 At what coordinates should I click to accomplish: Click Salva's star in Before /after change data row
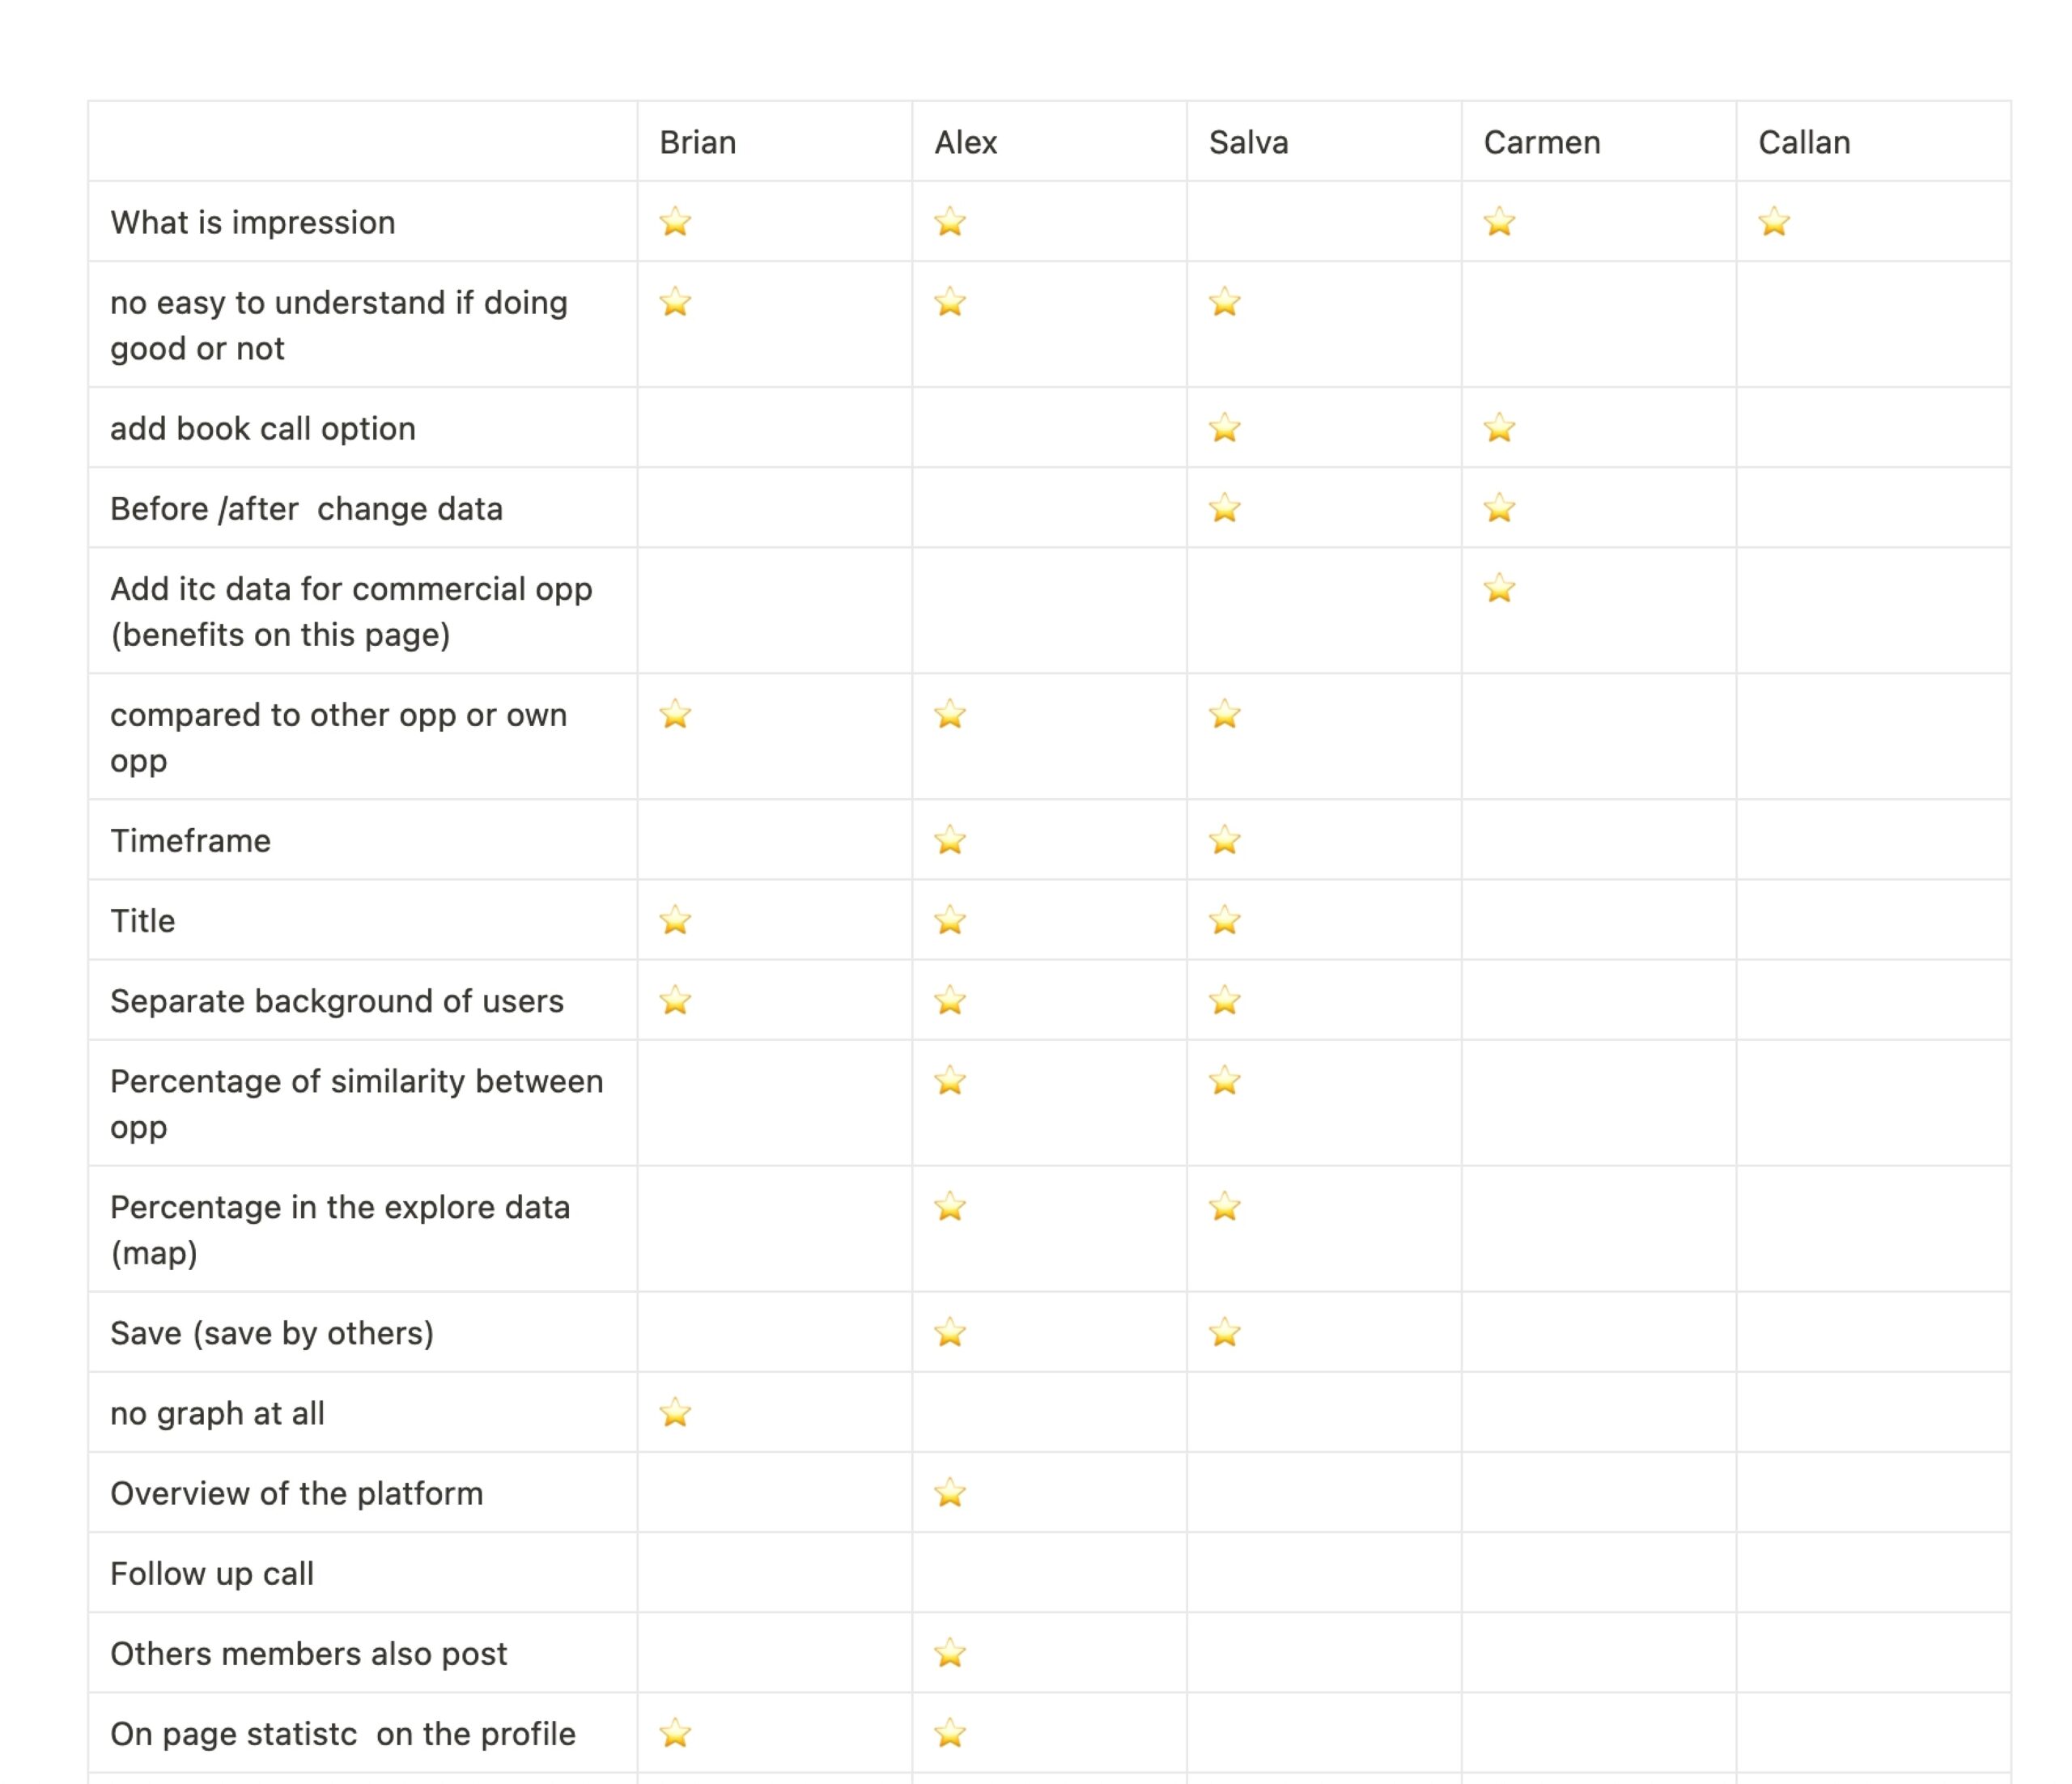(x=1224, y=508)
